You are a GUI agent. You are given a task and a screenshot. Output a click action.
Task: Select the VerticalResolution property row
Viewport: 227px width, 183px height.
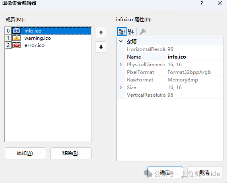click(174, 95)
